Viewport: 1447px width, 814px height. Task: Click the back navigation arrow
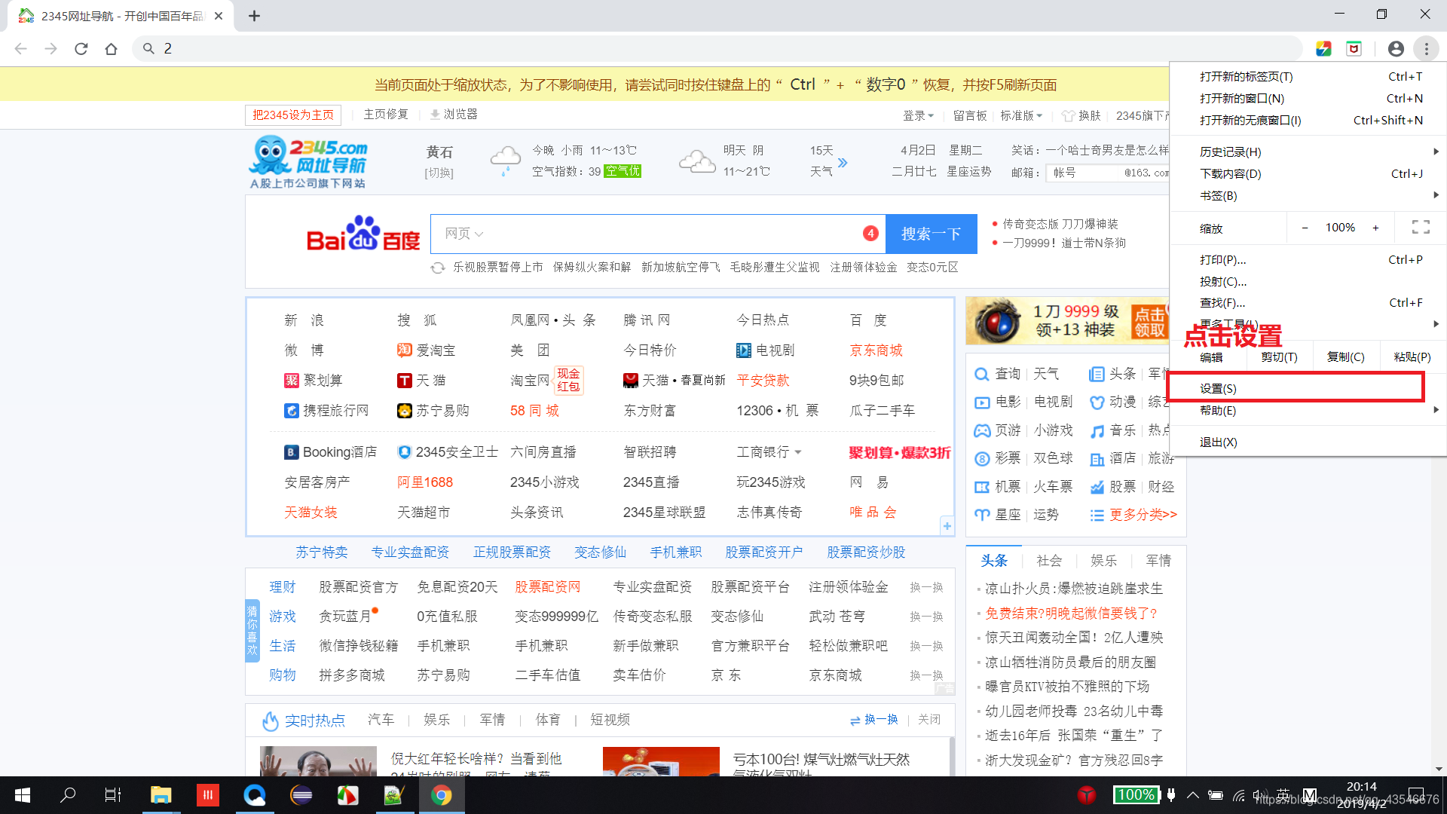[x=21, y=49]
